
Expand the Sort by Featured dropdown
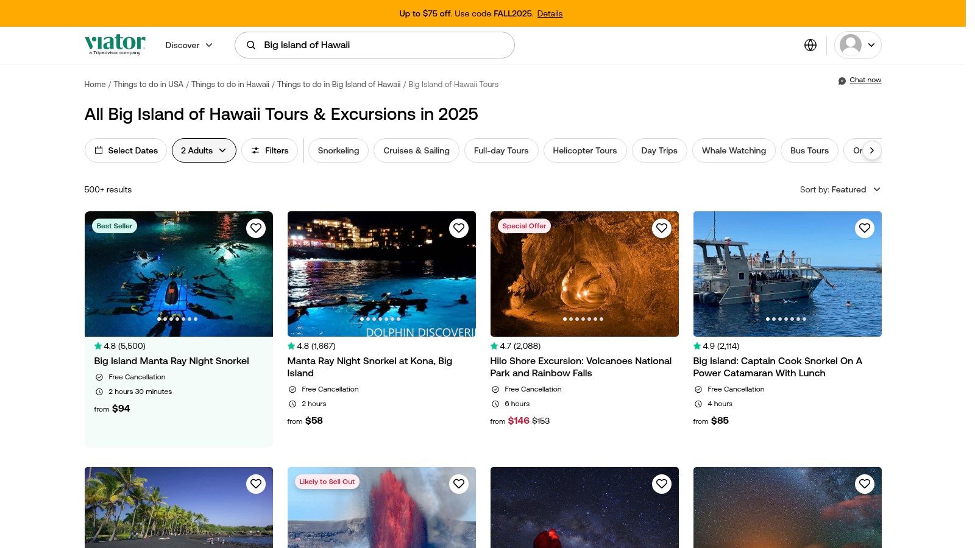point(840,189)
